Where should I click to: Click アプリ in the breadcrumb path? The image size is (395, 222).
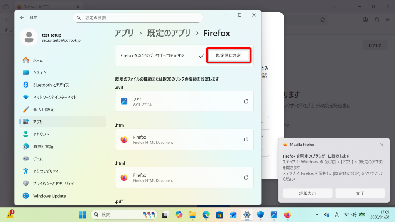124,33
